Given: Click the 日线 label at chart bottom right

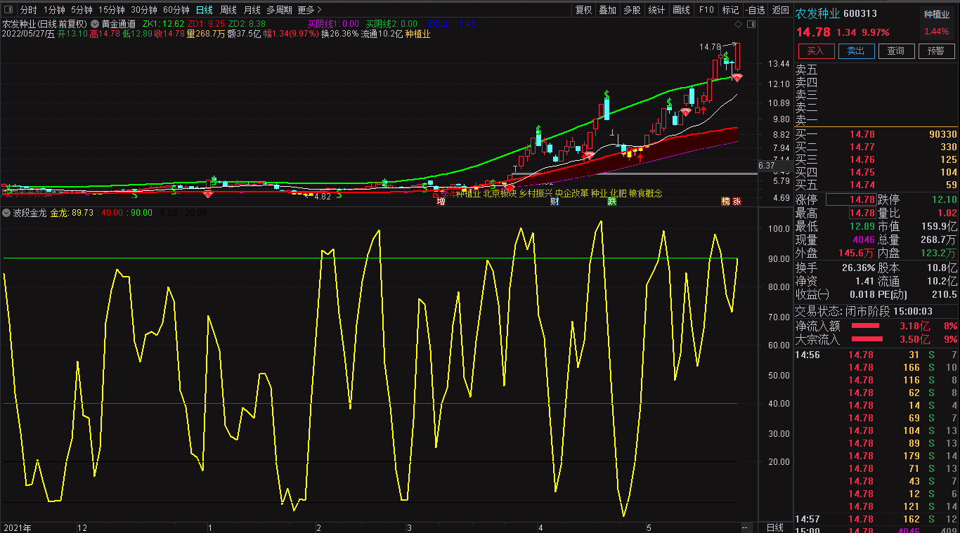Looking at the screenshot, I should [775, 527].
